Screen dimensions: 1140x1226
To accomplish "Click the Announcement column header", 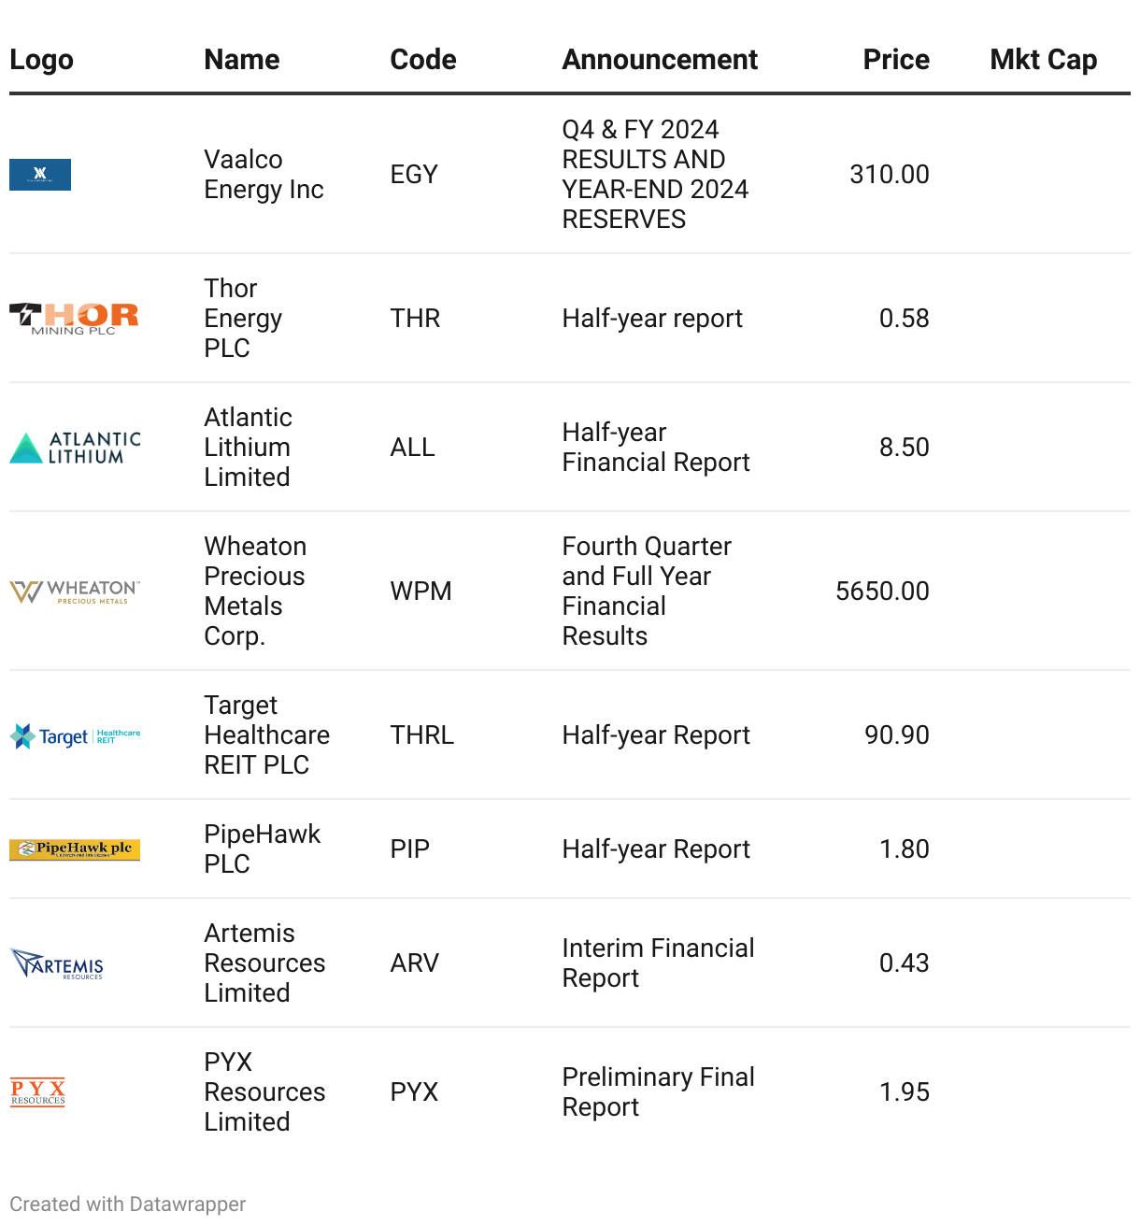I will (x=660, y=60).
